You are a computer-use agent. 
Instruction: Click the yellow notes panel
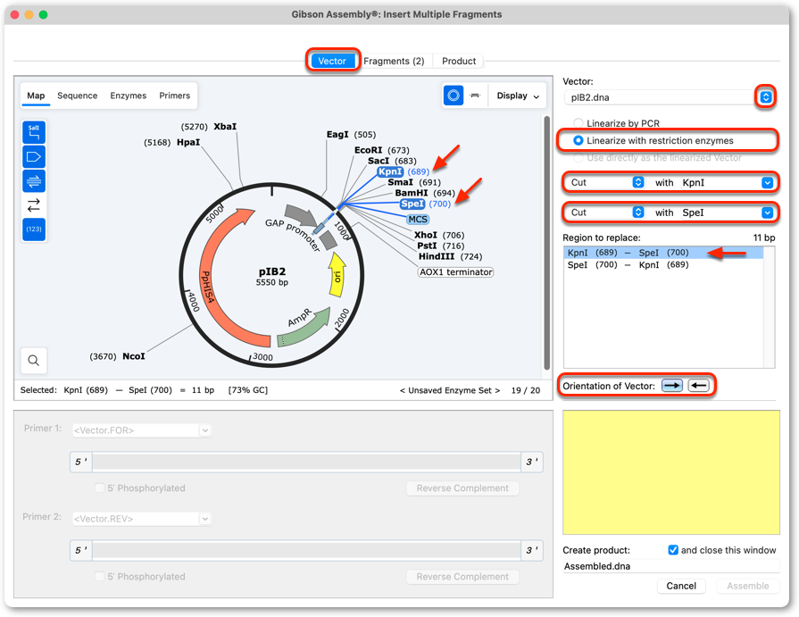(x=671, y=472)
